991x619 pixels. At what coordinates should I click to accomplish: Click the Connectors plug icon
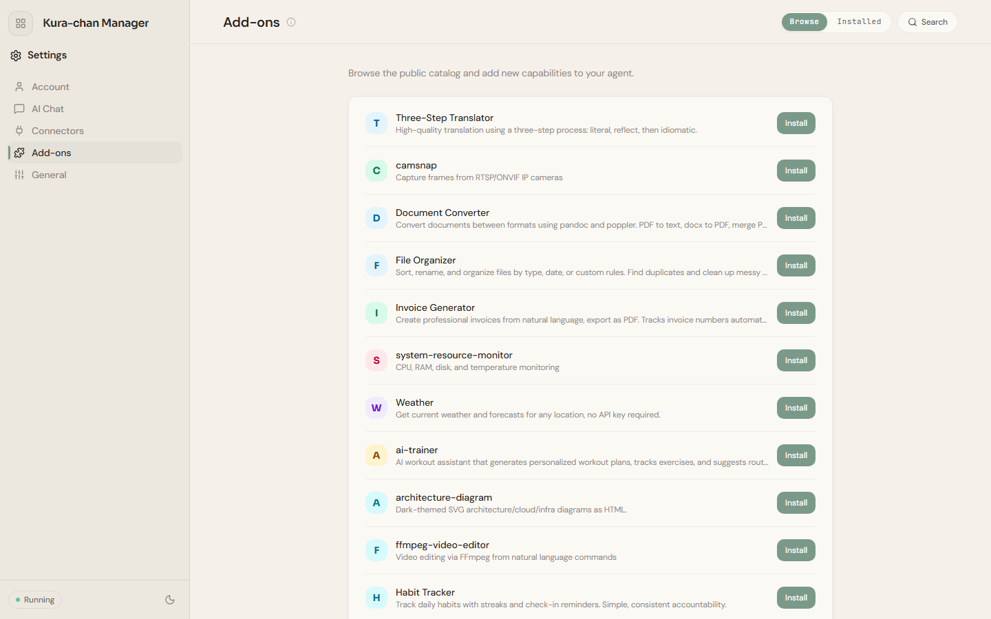click(x=19, y=131)
